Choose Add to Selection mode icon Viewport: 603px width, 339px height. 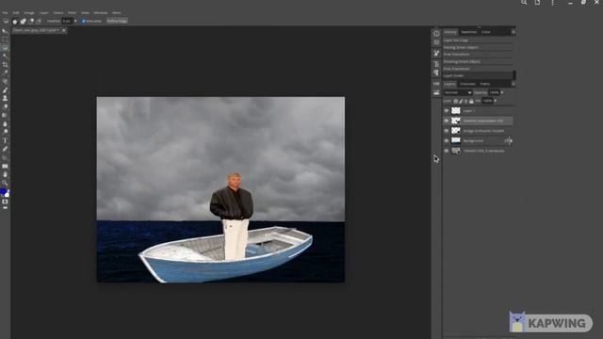click(23, 22)
